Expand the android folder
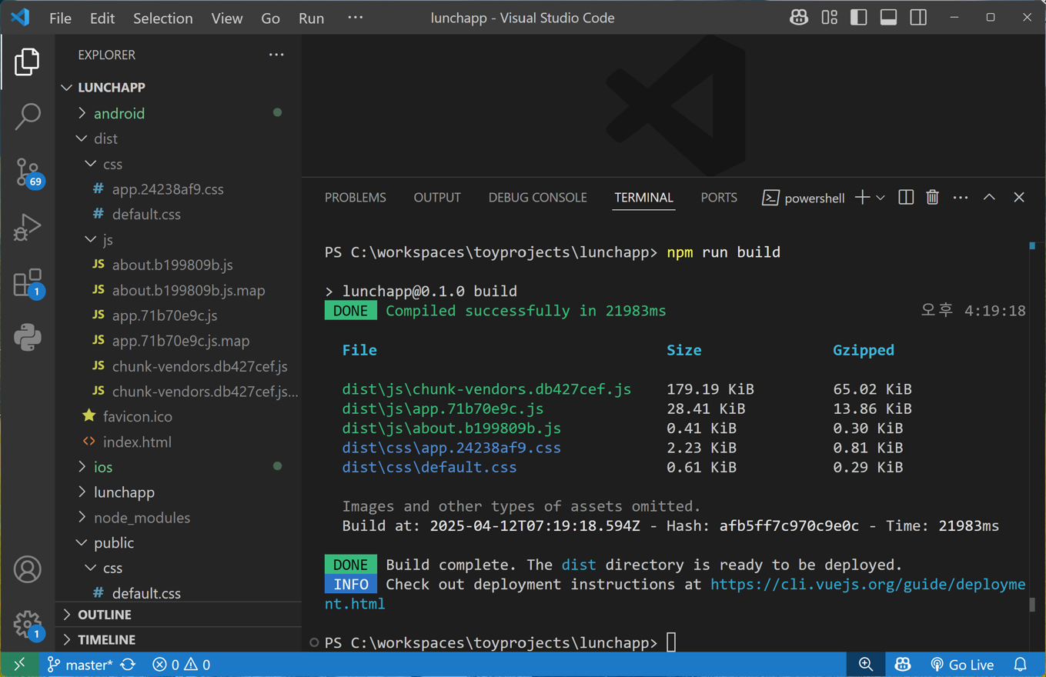1046x677 pixels. click(x=179, y=113)
